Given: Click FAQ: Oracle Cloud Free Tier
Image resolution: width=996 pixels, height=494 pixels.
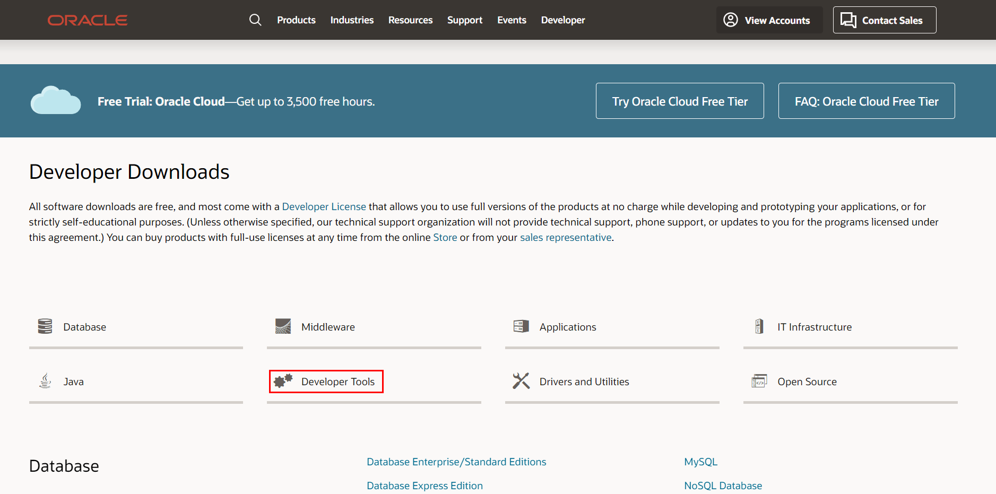Looking at the screenshot, I should tap(867, 101).
